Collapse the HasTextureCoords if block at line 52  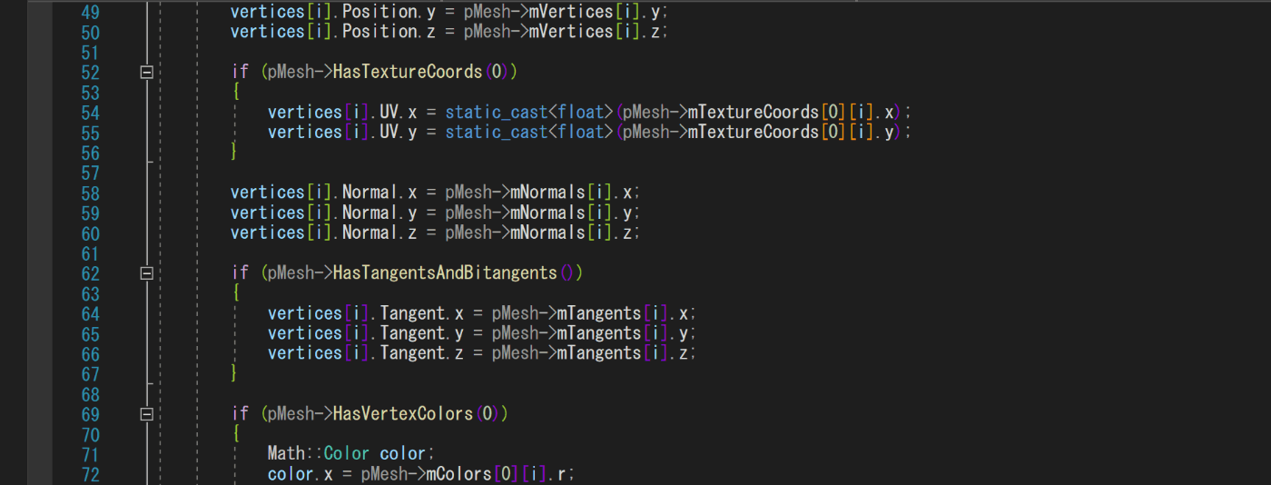[147, 72]
